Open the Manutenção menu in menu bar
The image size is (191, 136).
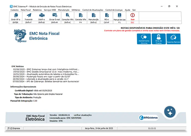[64, 10]
